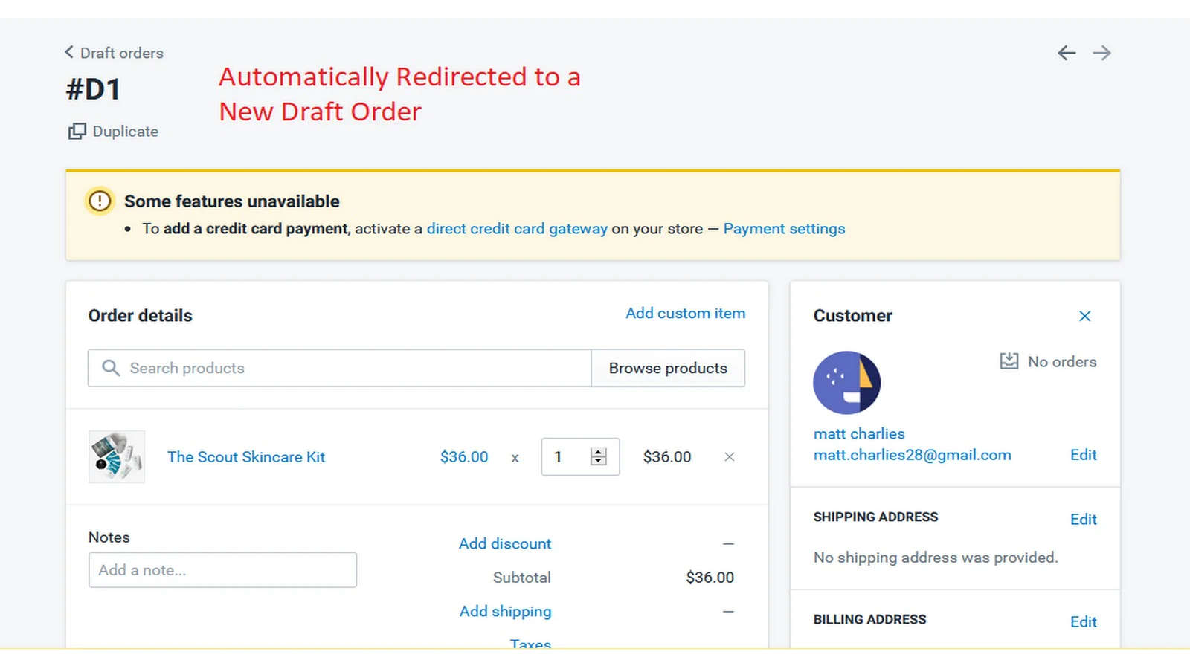Adjust quantity stepper arrows for the kit
This screenshot has height=669, width=1190.
(599, 457)
